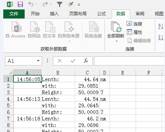Screen dimensions: 165x132
Task: Open the undo history dropdown arrow
Action: click(36, 4)
